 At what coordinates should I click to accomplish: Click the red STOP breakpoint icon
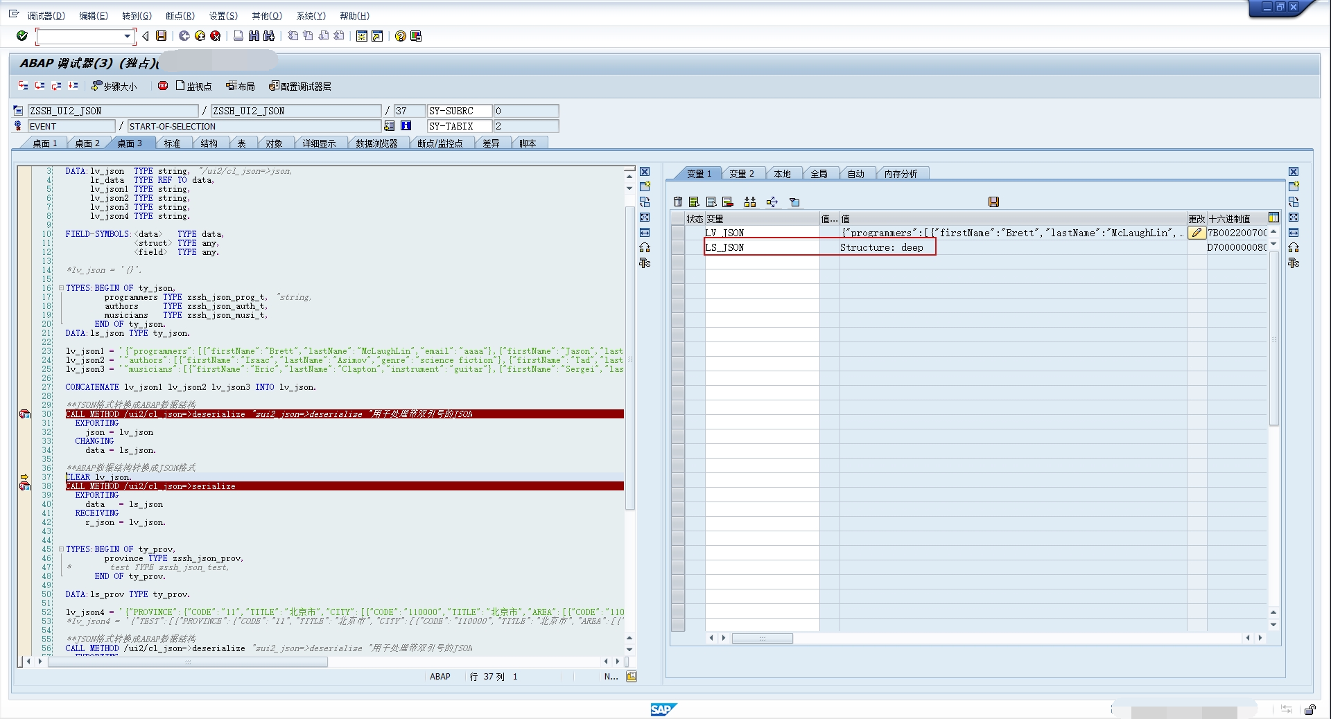pyautogui.click(x=163, y=86)
